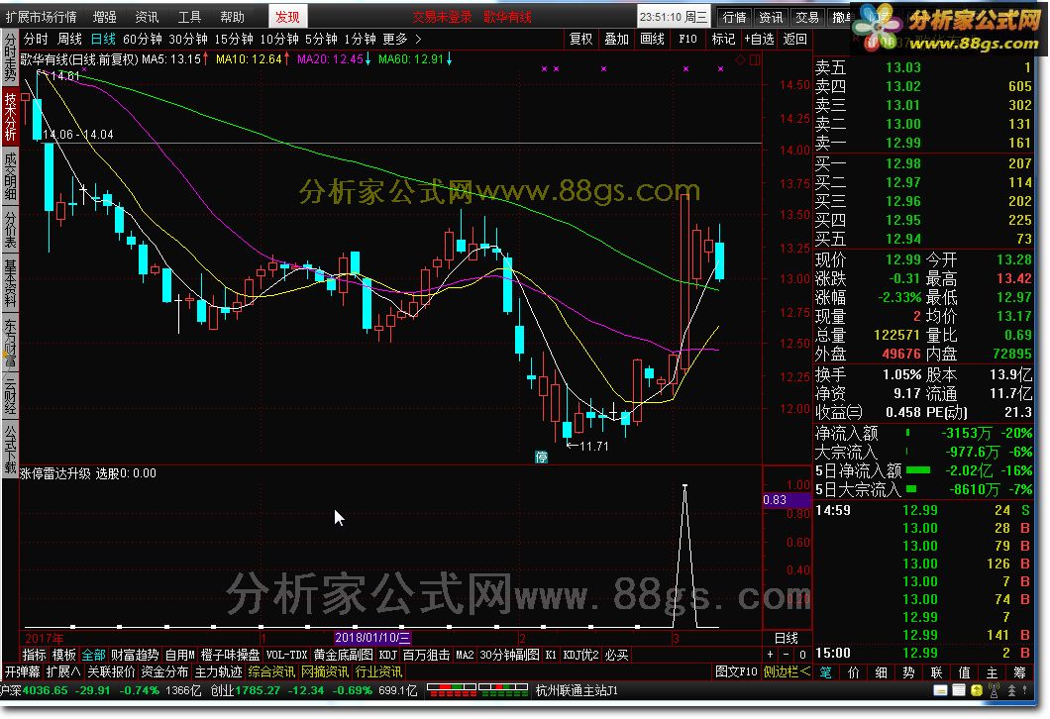
Task: Open the 增强 menu
Action: pos(104,17)
